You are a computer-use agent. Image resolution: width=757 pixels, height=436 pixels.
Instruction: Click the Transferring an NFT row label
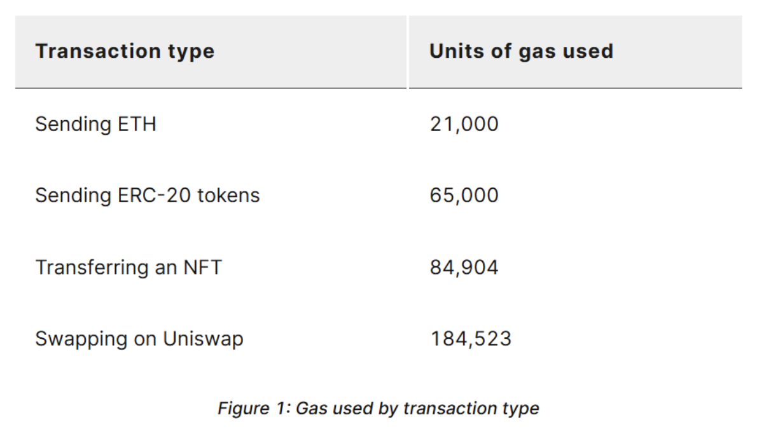(x=128, y=268)
